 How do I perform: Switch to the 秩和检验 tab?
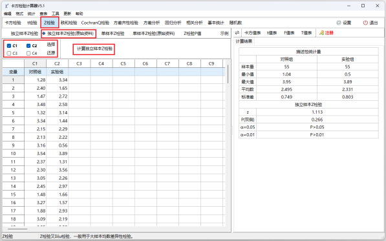[69, 23]
